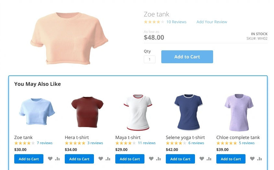The width and height of the screenshot is (274, 170).
Task: Click compare icon for Chloe complete tank
Action: tap(259, 158)
